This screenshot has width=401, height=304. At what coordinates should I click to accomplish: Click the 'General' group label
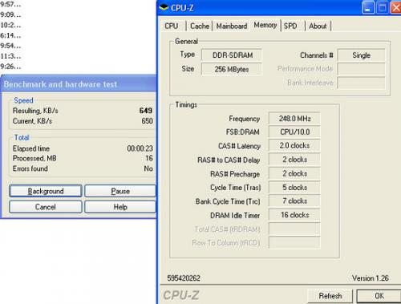coord(186,42)
